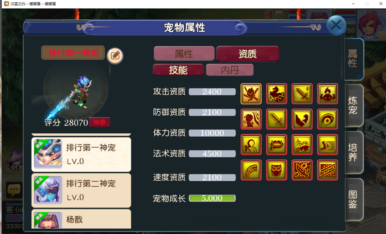Close the 宠物属性 panel
The image size is (386, 234).
[336, 25]
